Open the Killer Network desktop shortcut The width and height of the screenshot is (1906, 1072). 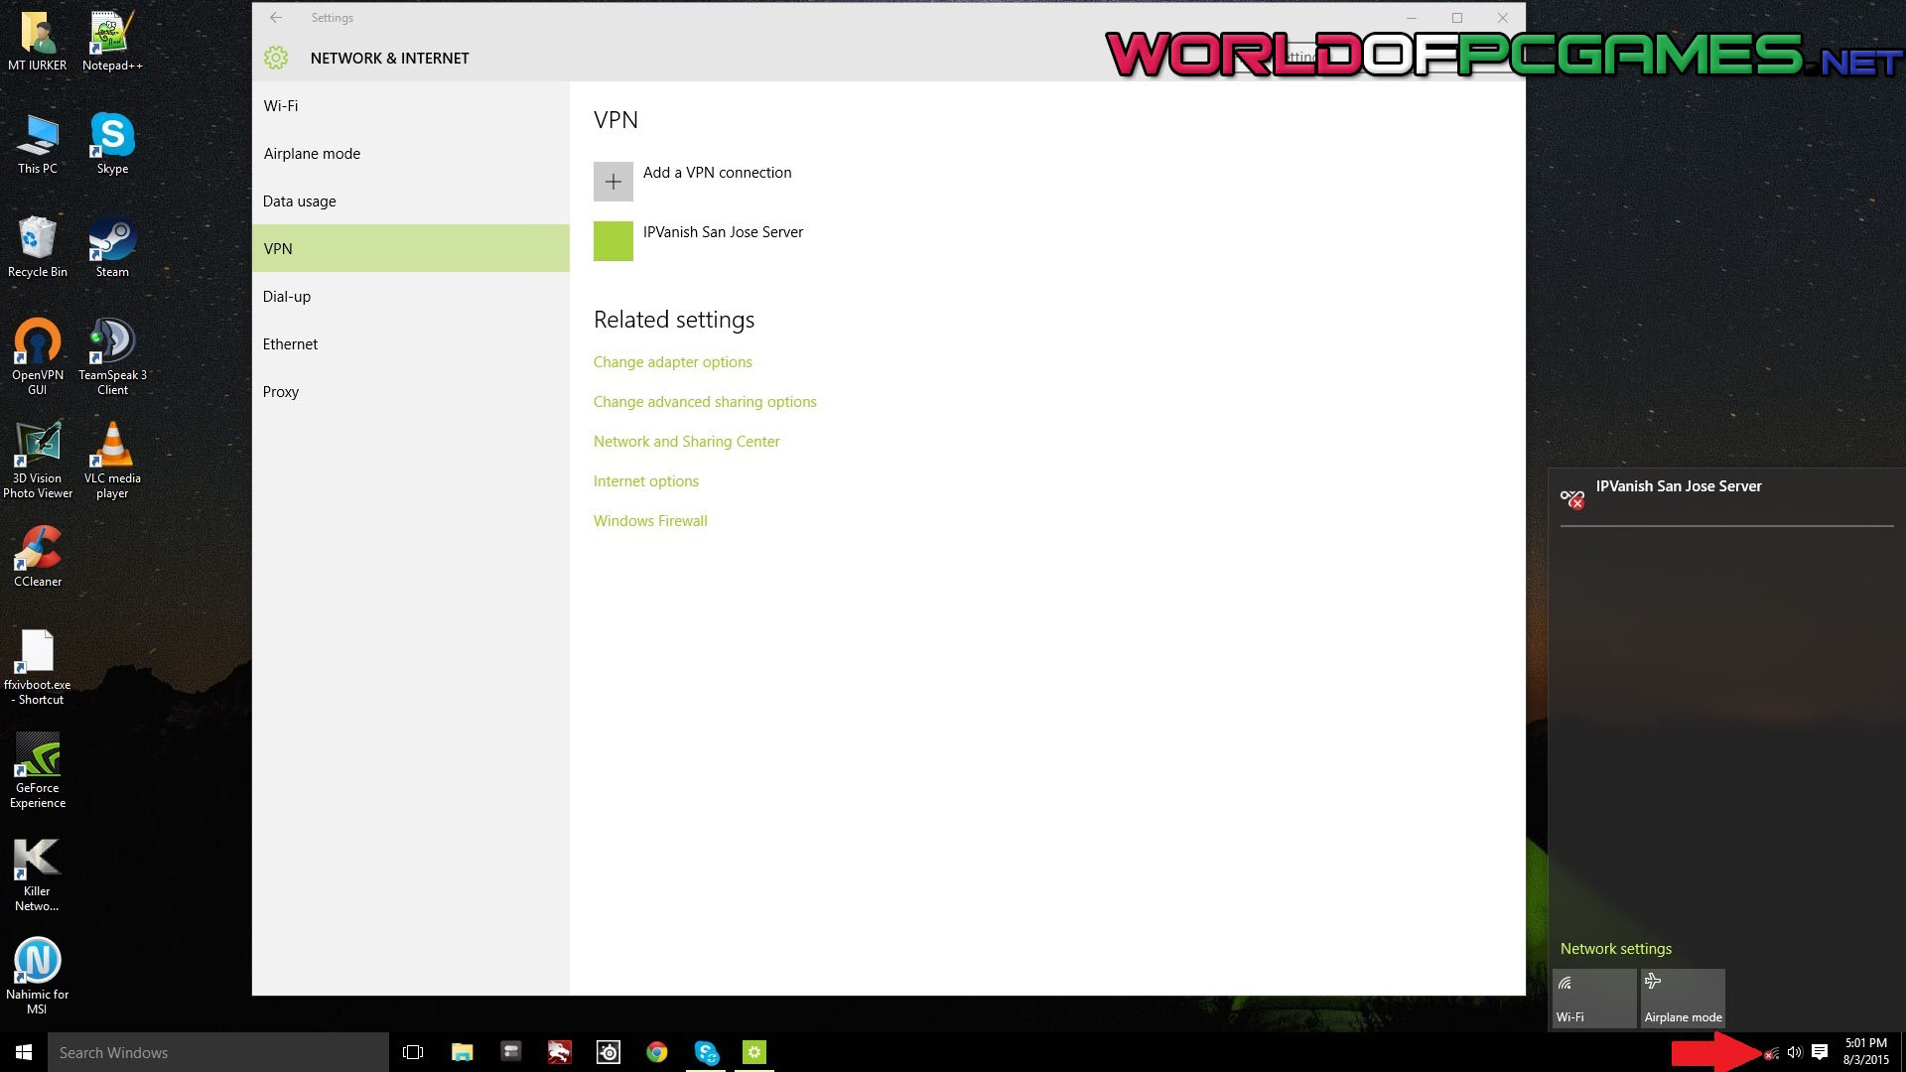(x=38, y=873)
